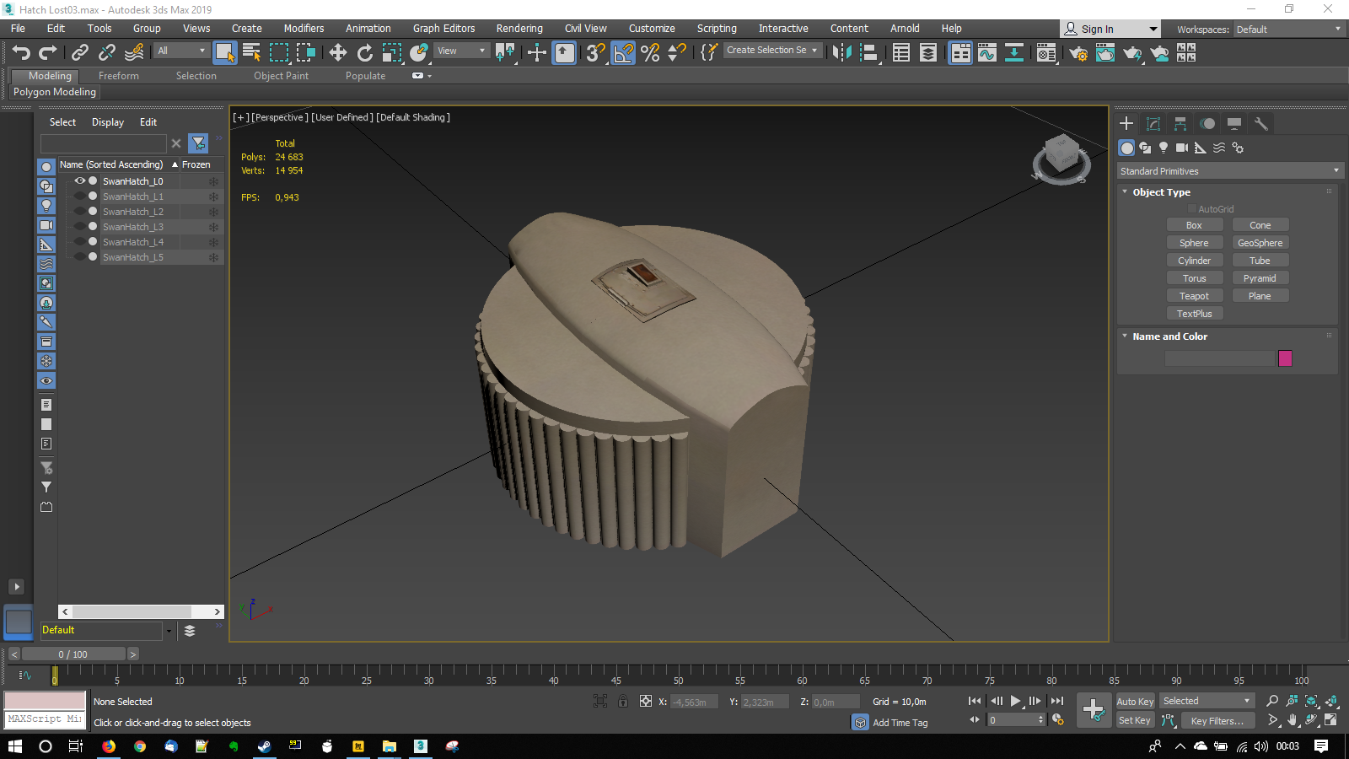Toggle Set Key mode

click(1134, 720)
